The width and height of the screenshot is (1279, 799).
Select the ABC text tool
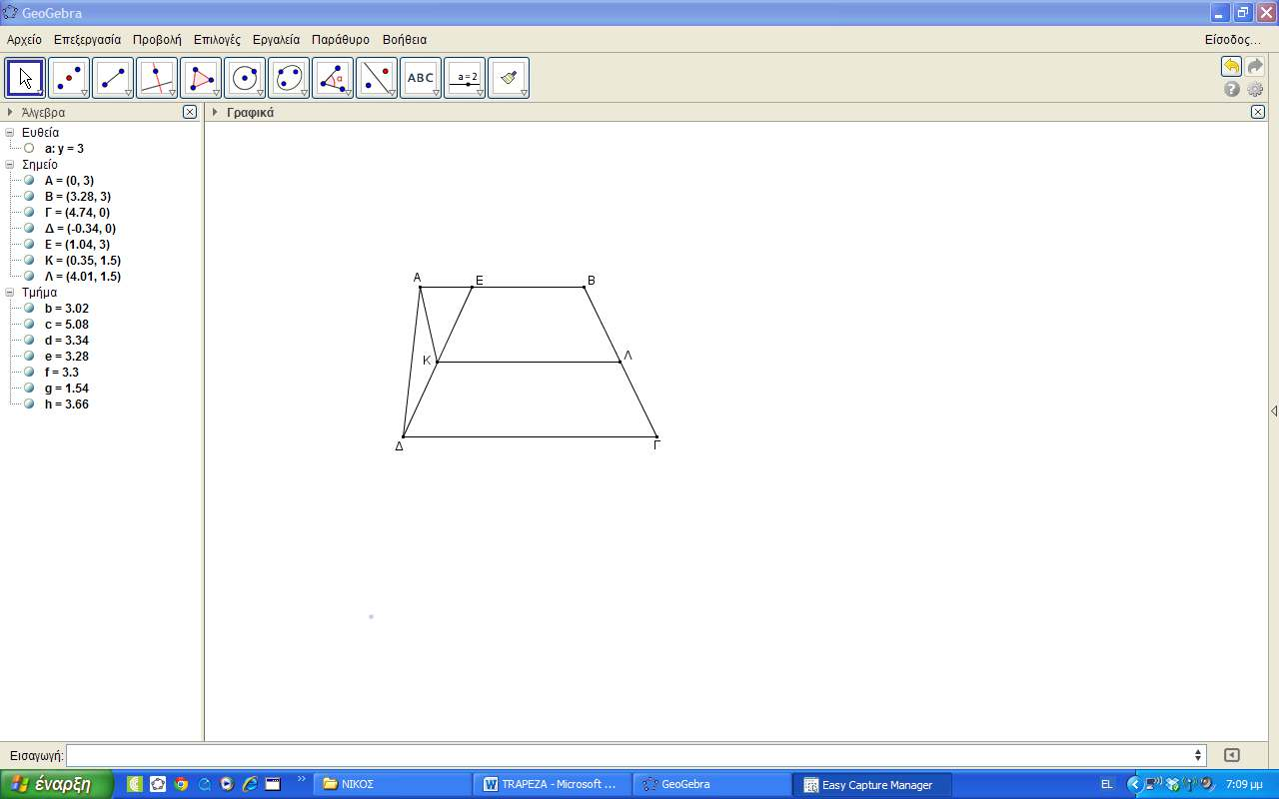click(x=421, y=78)
